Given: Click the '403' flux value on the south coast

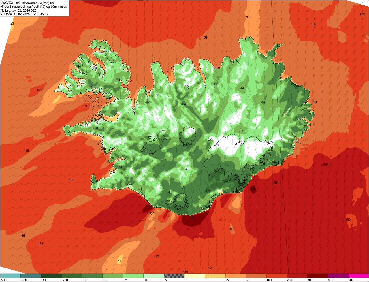Looking at the screenshot, I should [193, 217].
